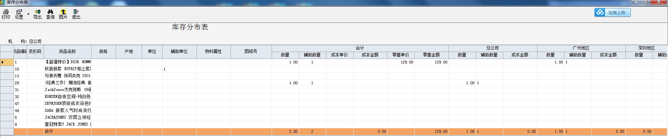
Task: Click the 129.00 retail price cell in row 1
Action: (401, 62)
